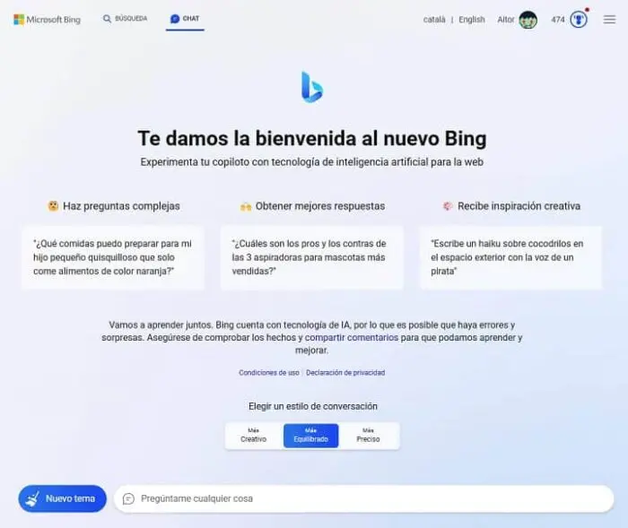
Task: Click the 474 rewards points
Action: coord(557,20)
